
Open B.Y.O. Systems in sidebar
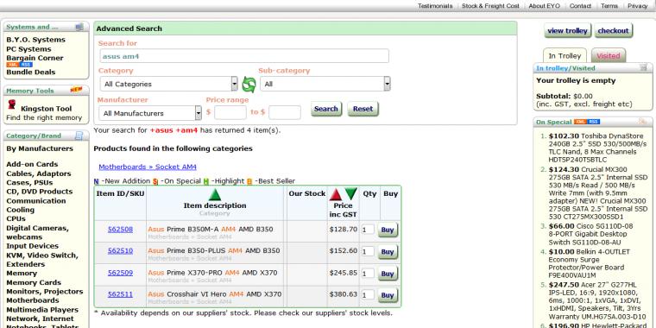[36, 40]
